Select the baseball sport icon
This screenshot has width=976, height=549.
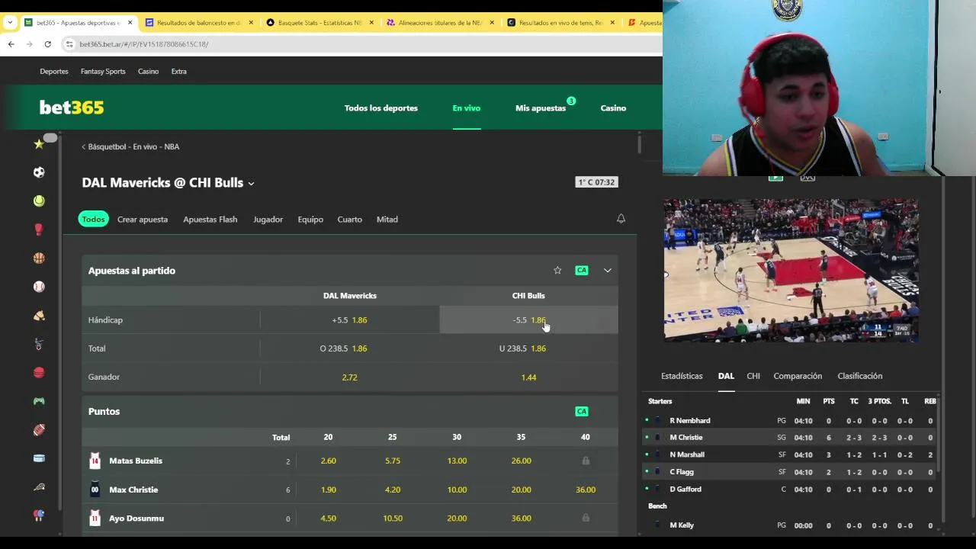(x=39, y=287)
